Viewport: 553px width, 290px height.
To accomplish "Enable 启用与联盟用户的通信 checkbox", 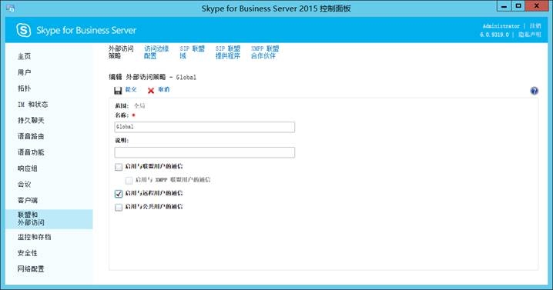I will 119,167.
